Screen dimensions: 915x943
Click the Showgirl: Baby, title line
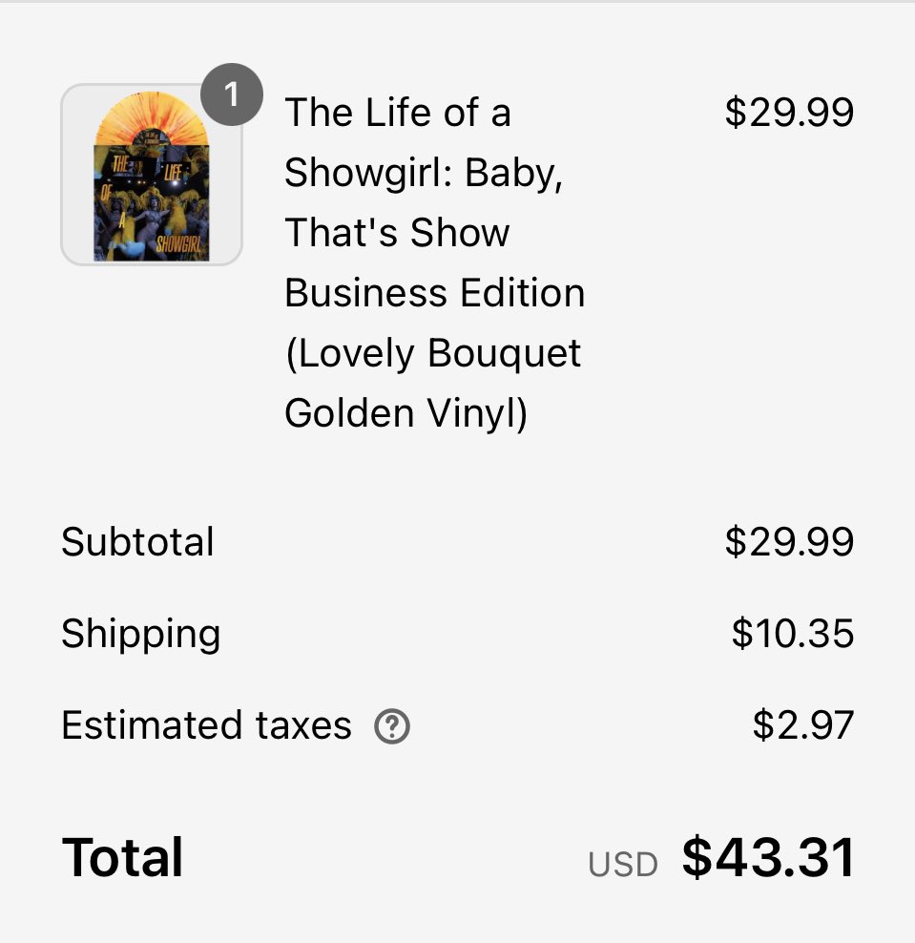point(424,175)
